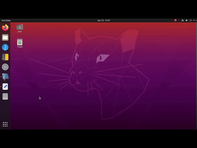
Task: Click the volume speaker icon
Action: tap(187, 20)
